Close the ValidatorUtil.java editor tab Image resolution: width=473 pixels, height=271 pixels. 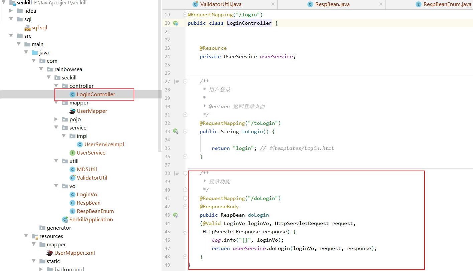pyautogui.click(x=273, y=4)
